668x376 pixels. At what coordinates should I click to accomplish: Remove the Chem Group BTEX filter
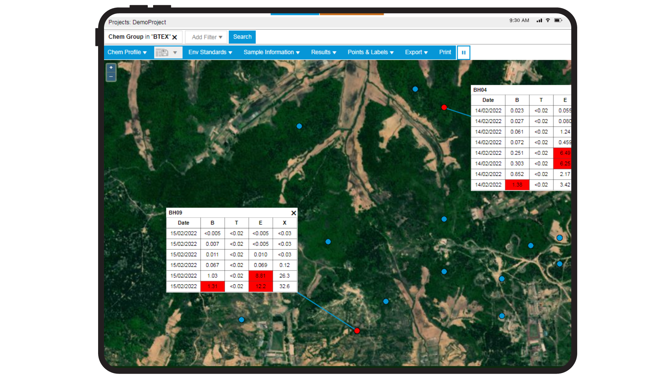(x=175, y=37)
